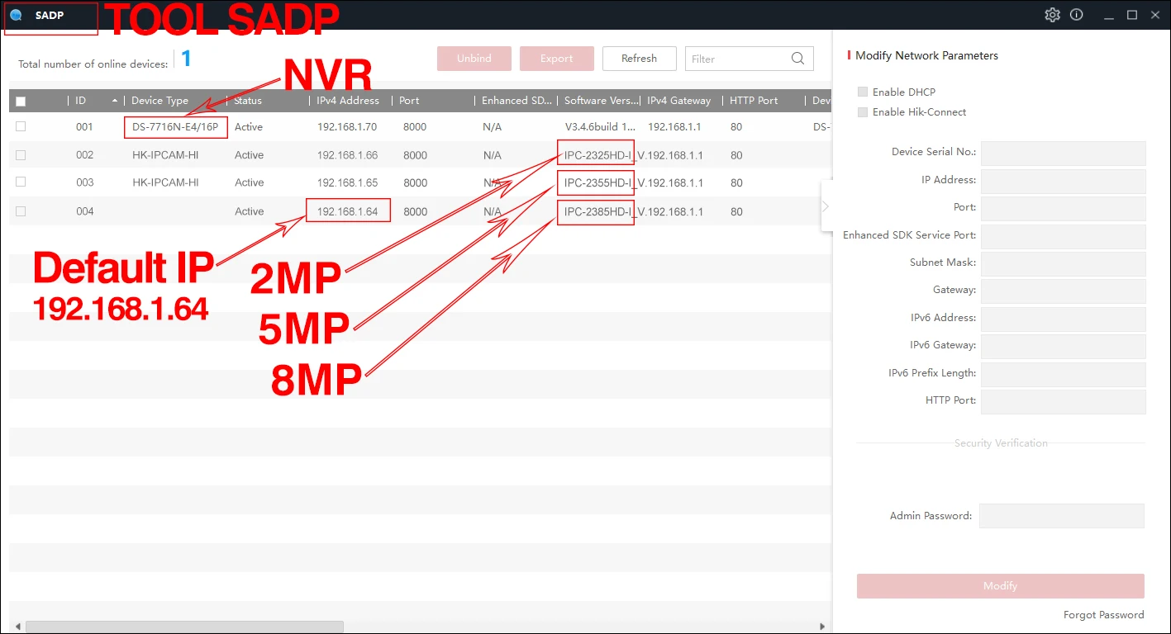The image size is (1171, 634).
Task: Toggle the select-all devices checkbox
Action: click(x=21, y=101)
